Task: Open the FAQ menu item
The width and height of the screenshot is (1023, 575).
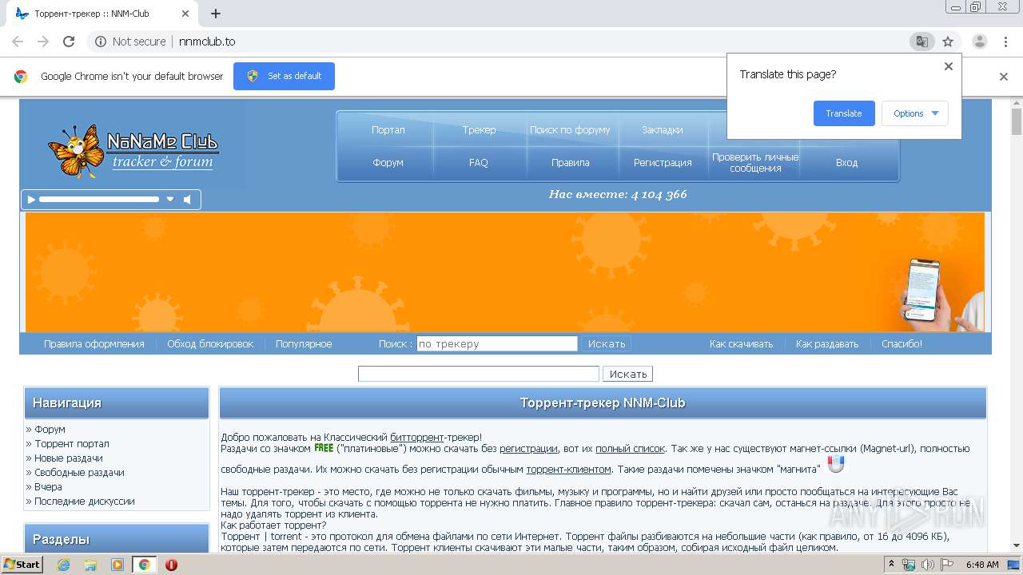Action: pos(479,163)
